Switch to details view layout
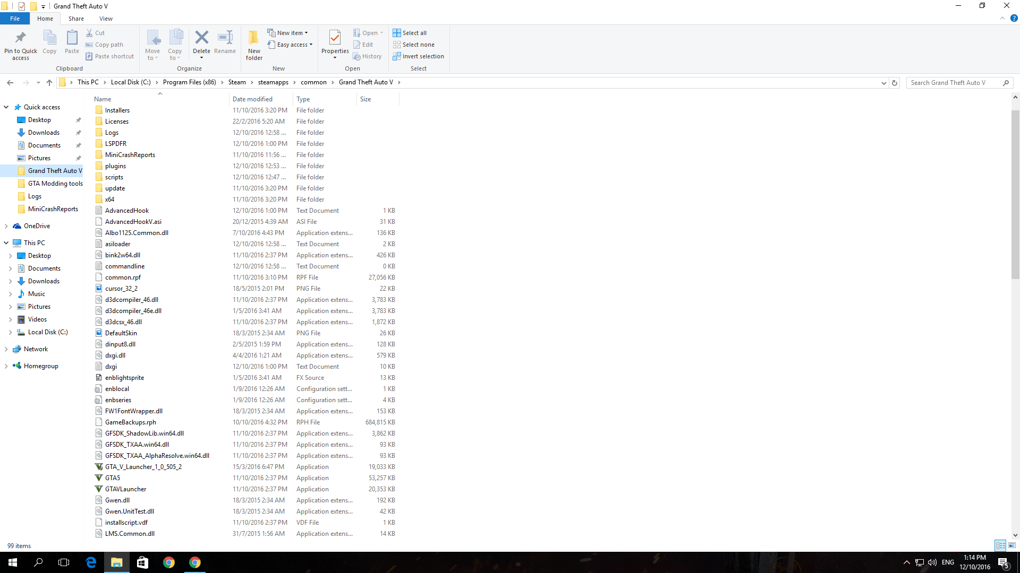The width and height of the screenshot is (1020, 573). point(1000,545)
